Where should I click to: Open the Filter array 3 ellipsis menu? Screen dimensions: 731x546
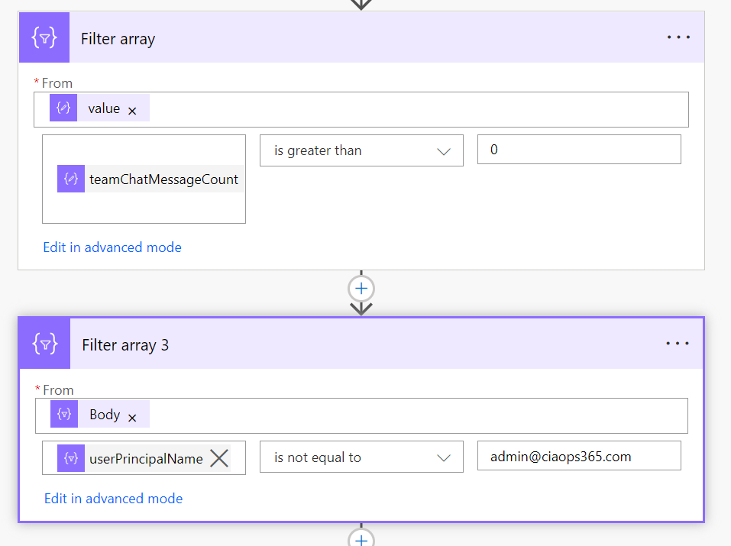[678, 344]
